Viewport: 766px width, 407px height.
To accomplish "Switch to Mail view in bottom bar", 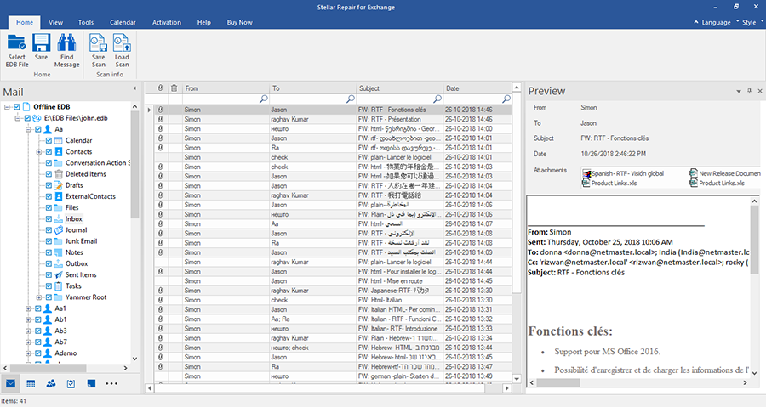I will tap(11, 383).
